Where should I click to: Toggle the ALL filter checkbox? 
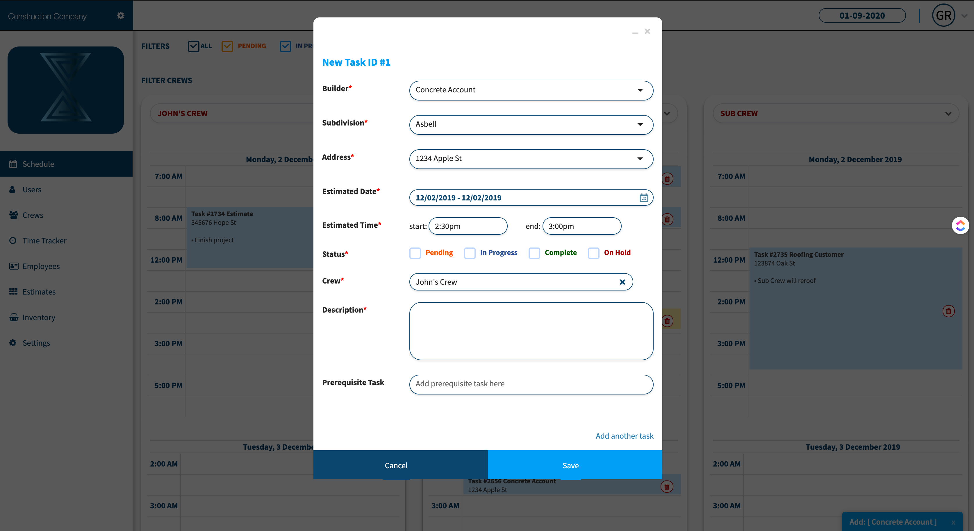coord(193,46)
